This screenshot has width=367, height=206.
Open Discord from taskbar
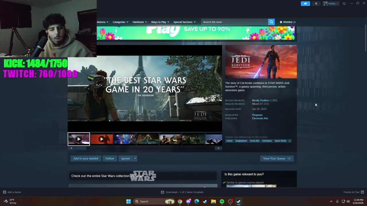(x=188, y=201)
